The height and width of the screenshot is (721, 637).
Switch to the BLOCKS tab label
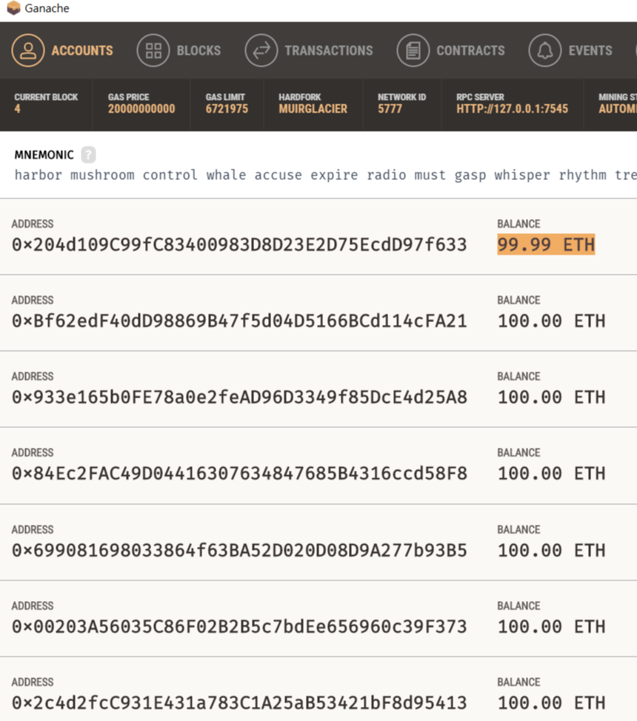(199, 50)
